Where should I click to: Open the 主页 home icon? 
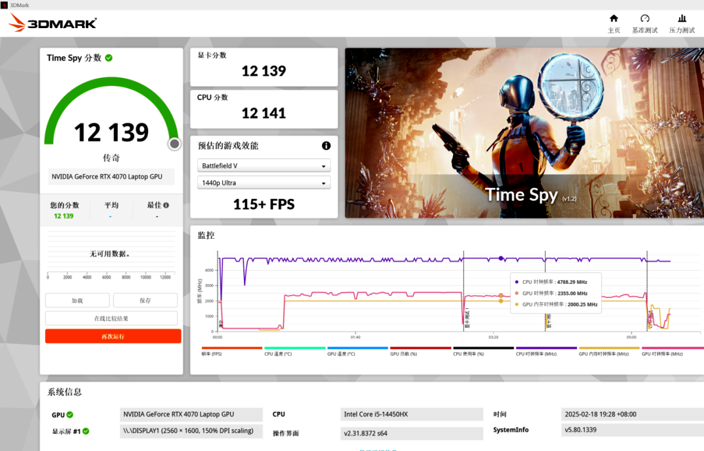point(613,18)
